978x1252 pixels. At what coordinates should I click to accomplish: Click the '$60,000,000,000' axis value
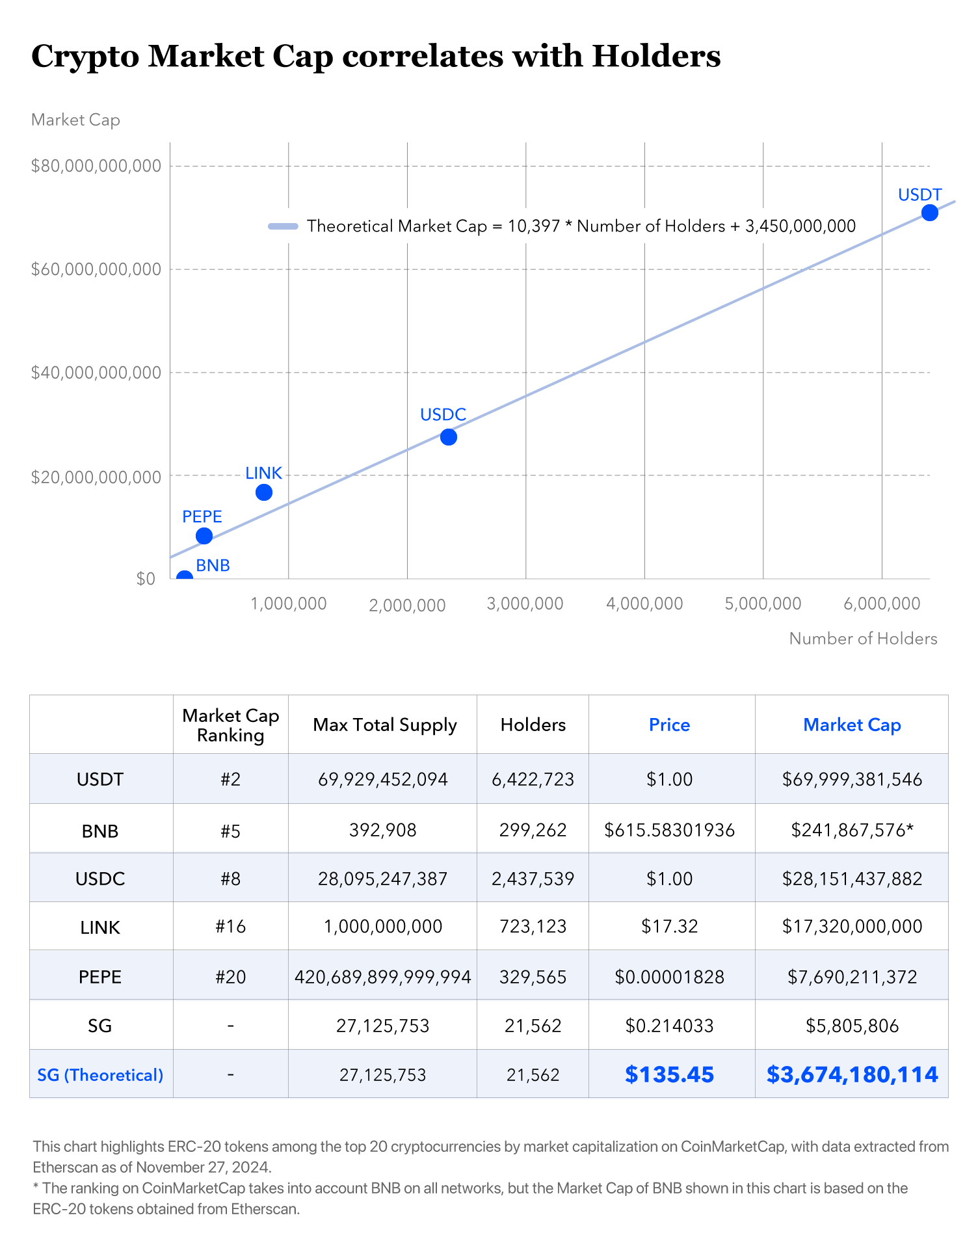(x=96, y=269)
